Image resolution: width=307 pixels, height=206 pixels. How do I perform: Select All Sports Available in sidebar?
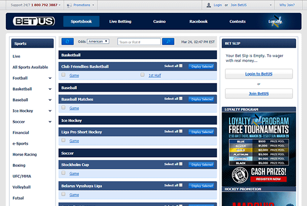click(30, 67)
